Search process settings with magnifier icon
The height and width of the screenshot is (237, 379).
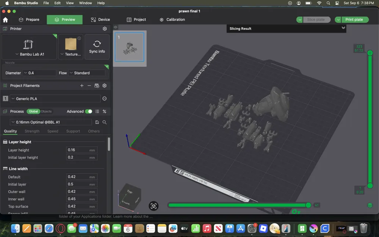click(105, 122)
